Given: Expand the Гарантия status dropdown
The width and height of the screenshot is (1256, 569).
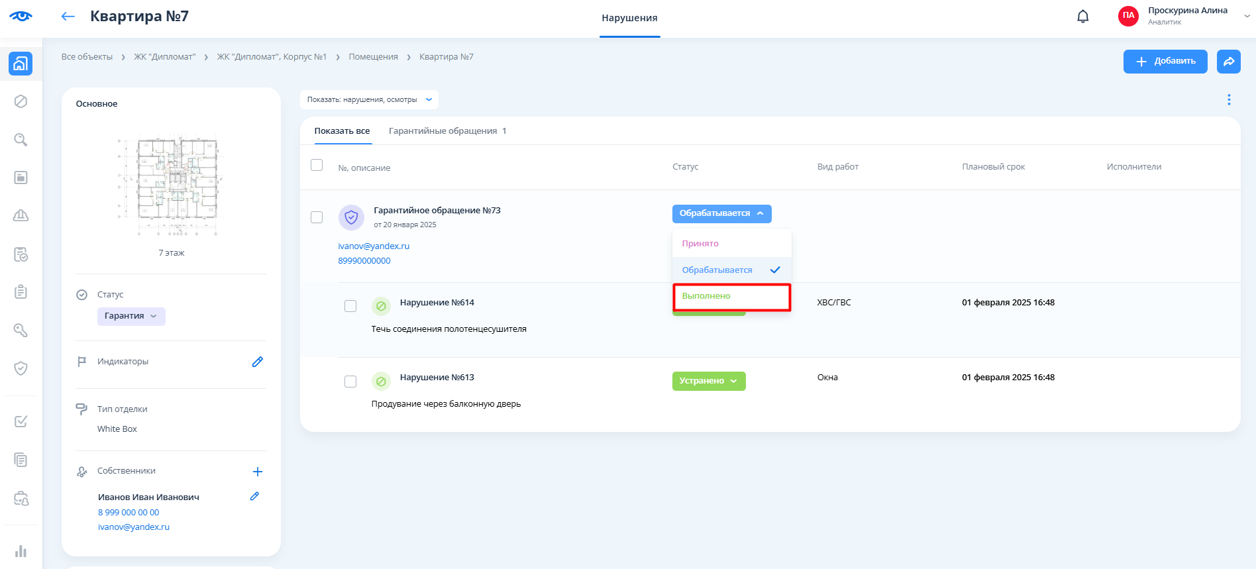Looking at the screenshot, I should [131, 316].
